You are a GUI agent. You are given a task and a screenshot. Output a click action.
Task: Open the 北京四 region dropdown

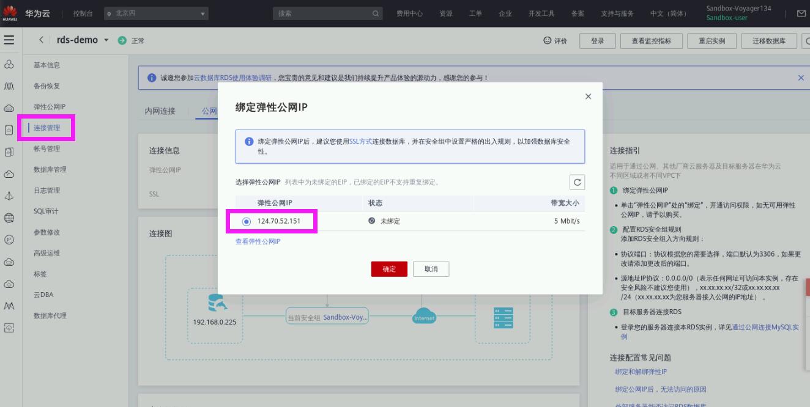tap(155, 13)
